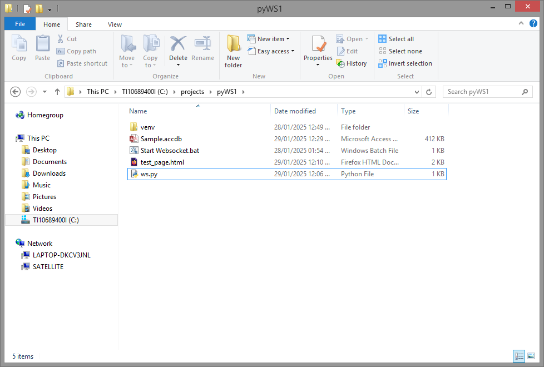
Task: Click the Move to ribbon icon
Action: click(x=127, y=44)
